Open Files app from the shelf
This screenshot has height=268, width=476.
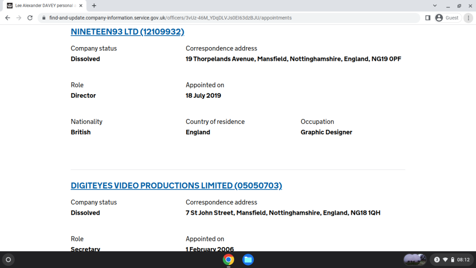[x=248, y=259]
